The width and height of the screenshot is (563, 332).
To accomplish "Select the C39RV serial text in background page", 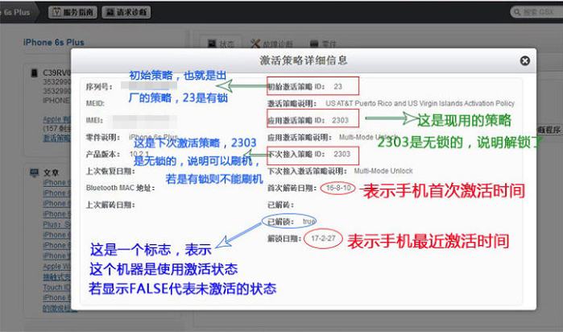I will (56, 73).
